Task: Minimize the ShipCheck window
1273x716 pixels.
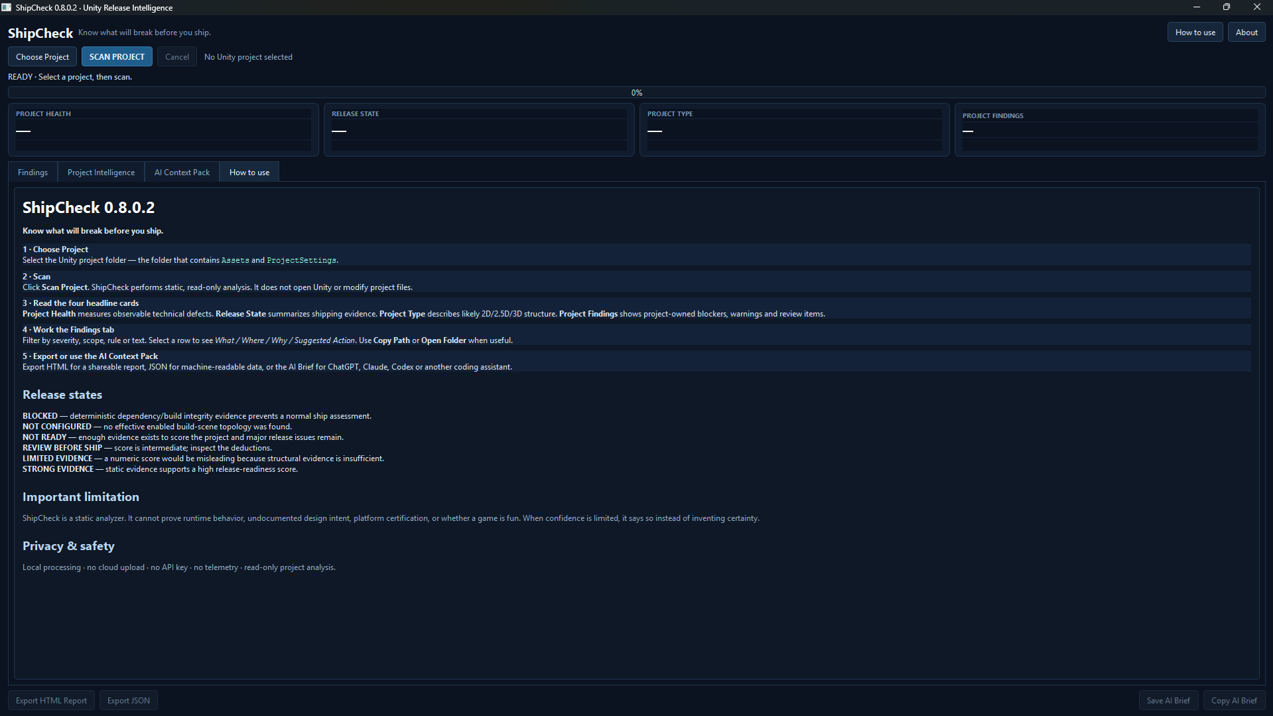Action: tap(1197, 7)
